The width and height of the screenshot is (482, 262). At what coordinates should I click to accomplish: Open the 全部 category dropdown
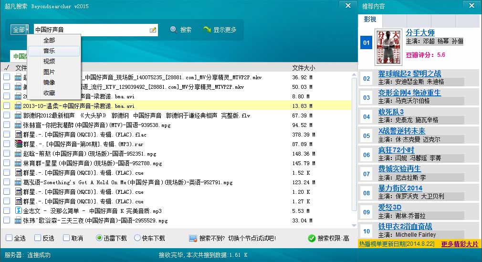coord(19,30)
